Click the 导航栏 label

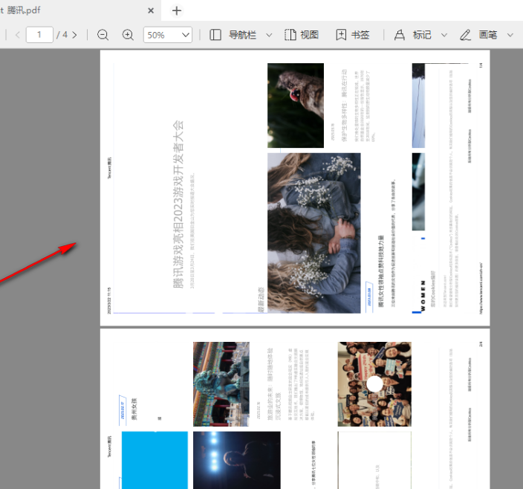pyautogui.click(x=242, y=35)
